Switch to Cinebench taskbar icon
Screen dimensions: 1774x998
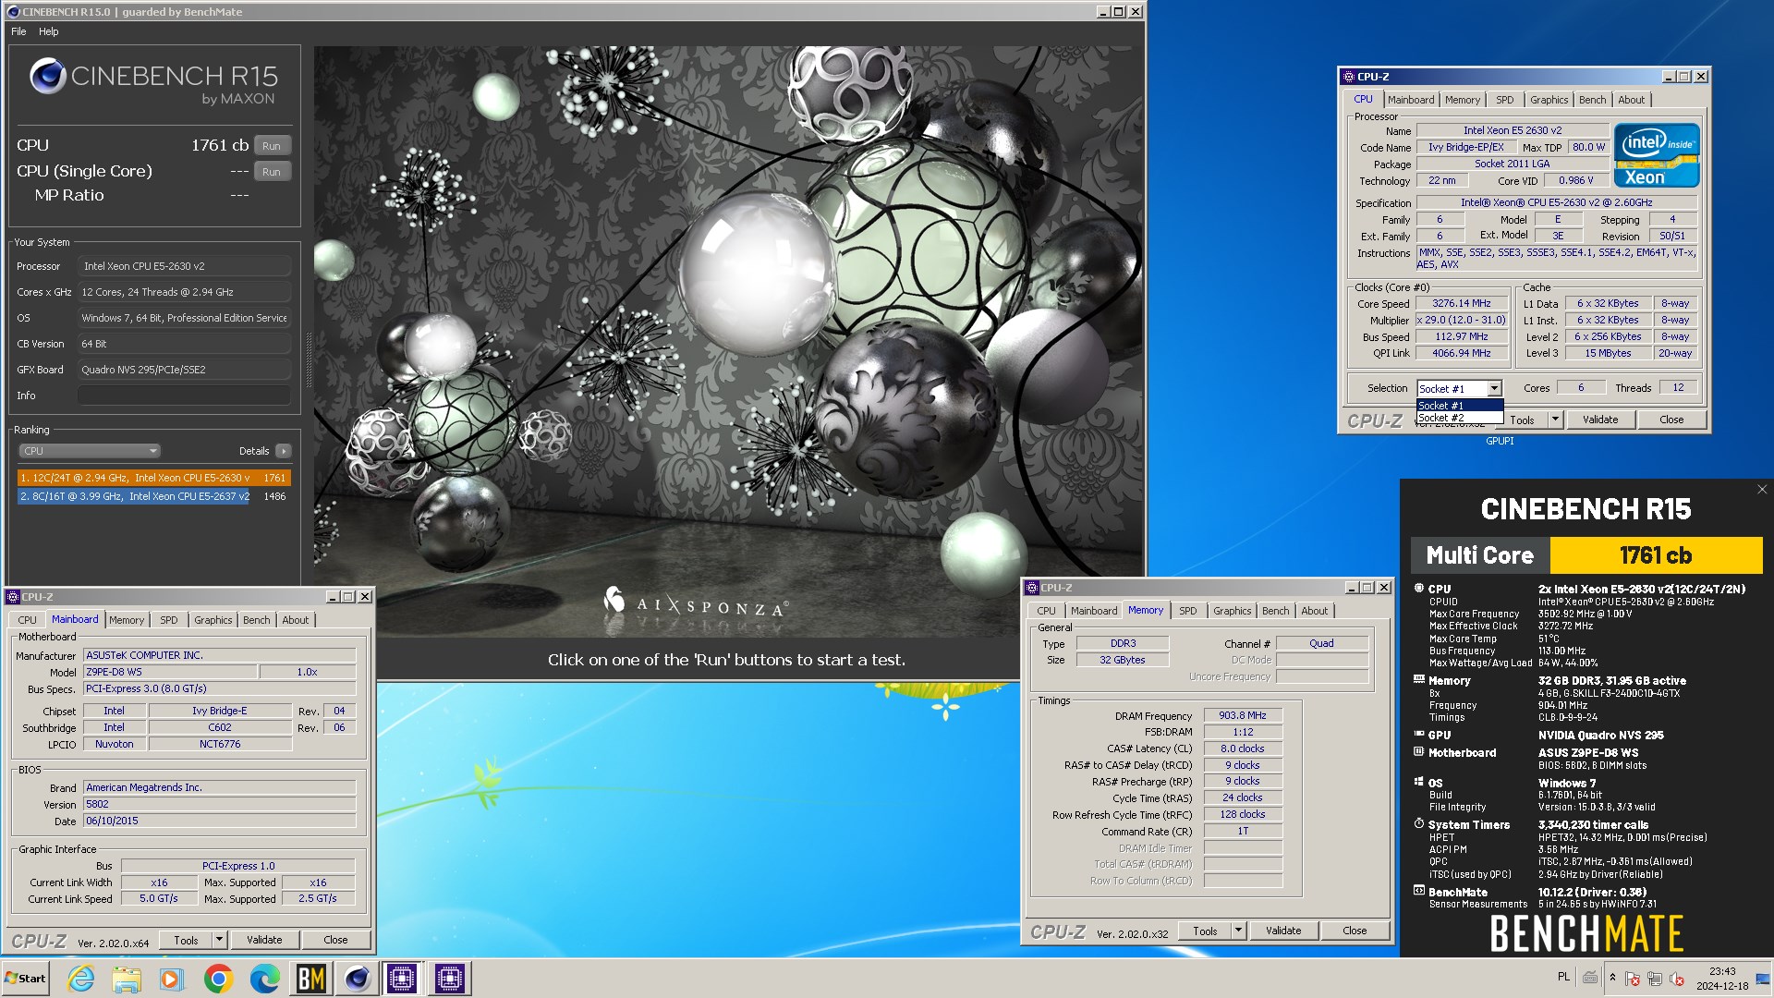click(357, 979)
